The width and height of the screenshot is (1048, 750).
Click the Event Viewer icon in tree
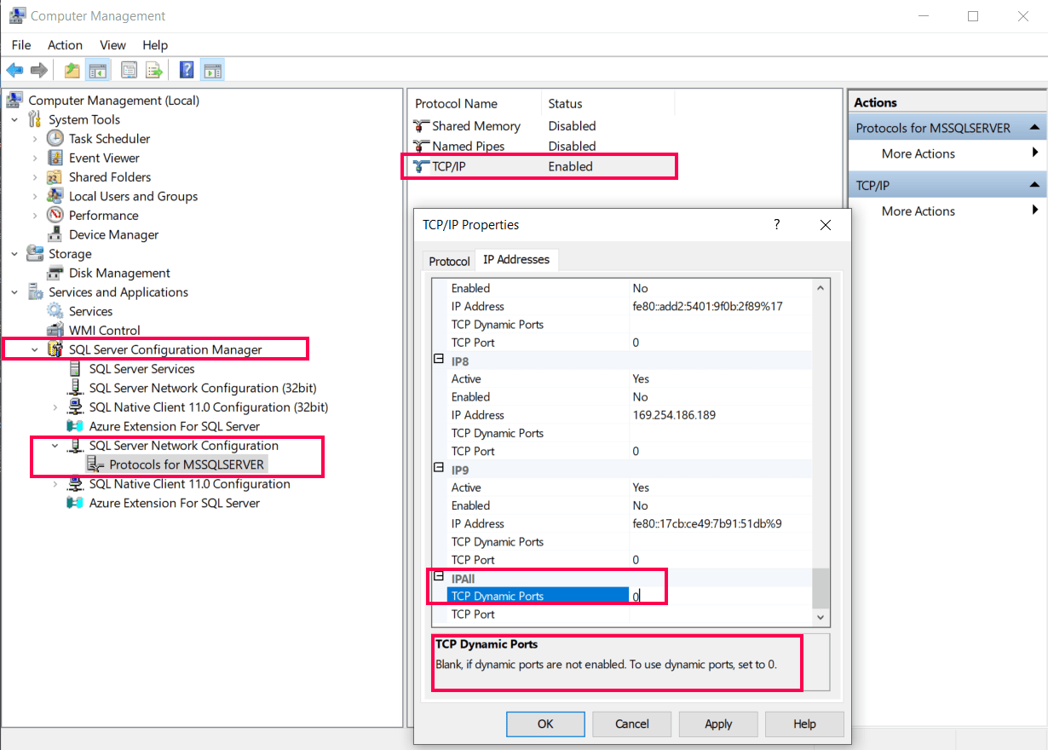tap(55, 158)
